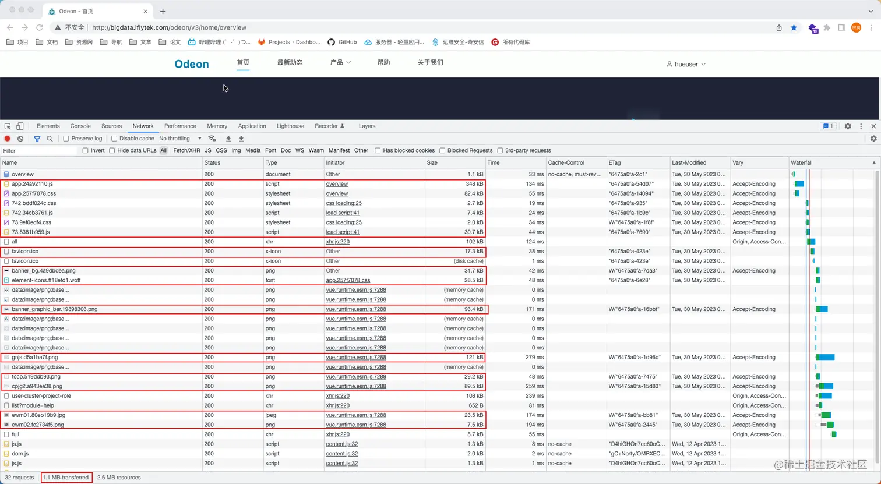Click the DevTools inspect element picker icon

[8, 126]
